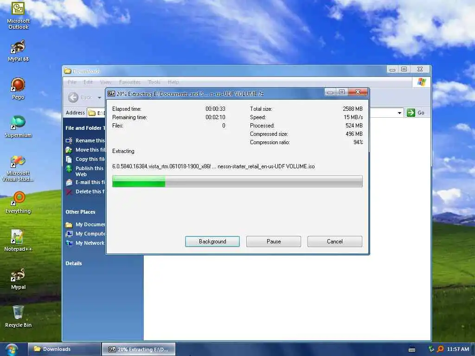Open the Back history dropdown arrow
The image size is (475, 356).
[99, 98]
